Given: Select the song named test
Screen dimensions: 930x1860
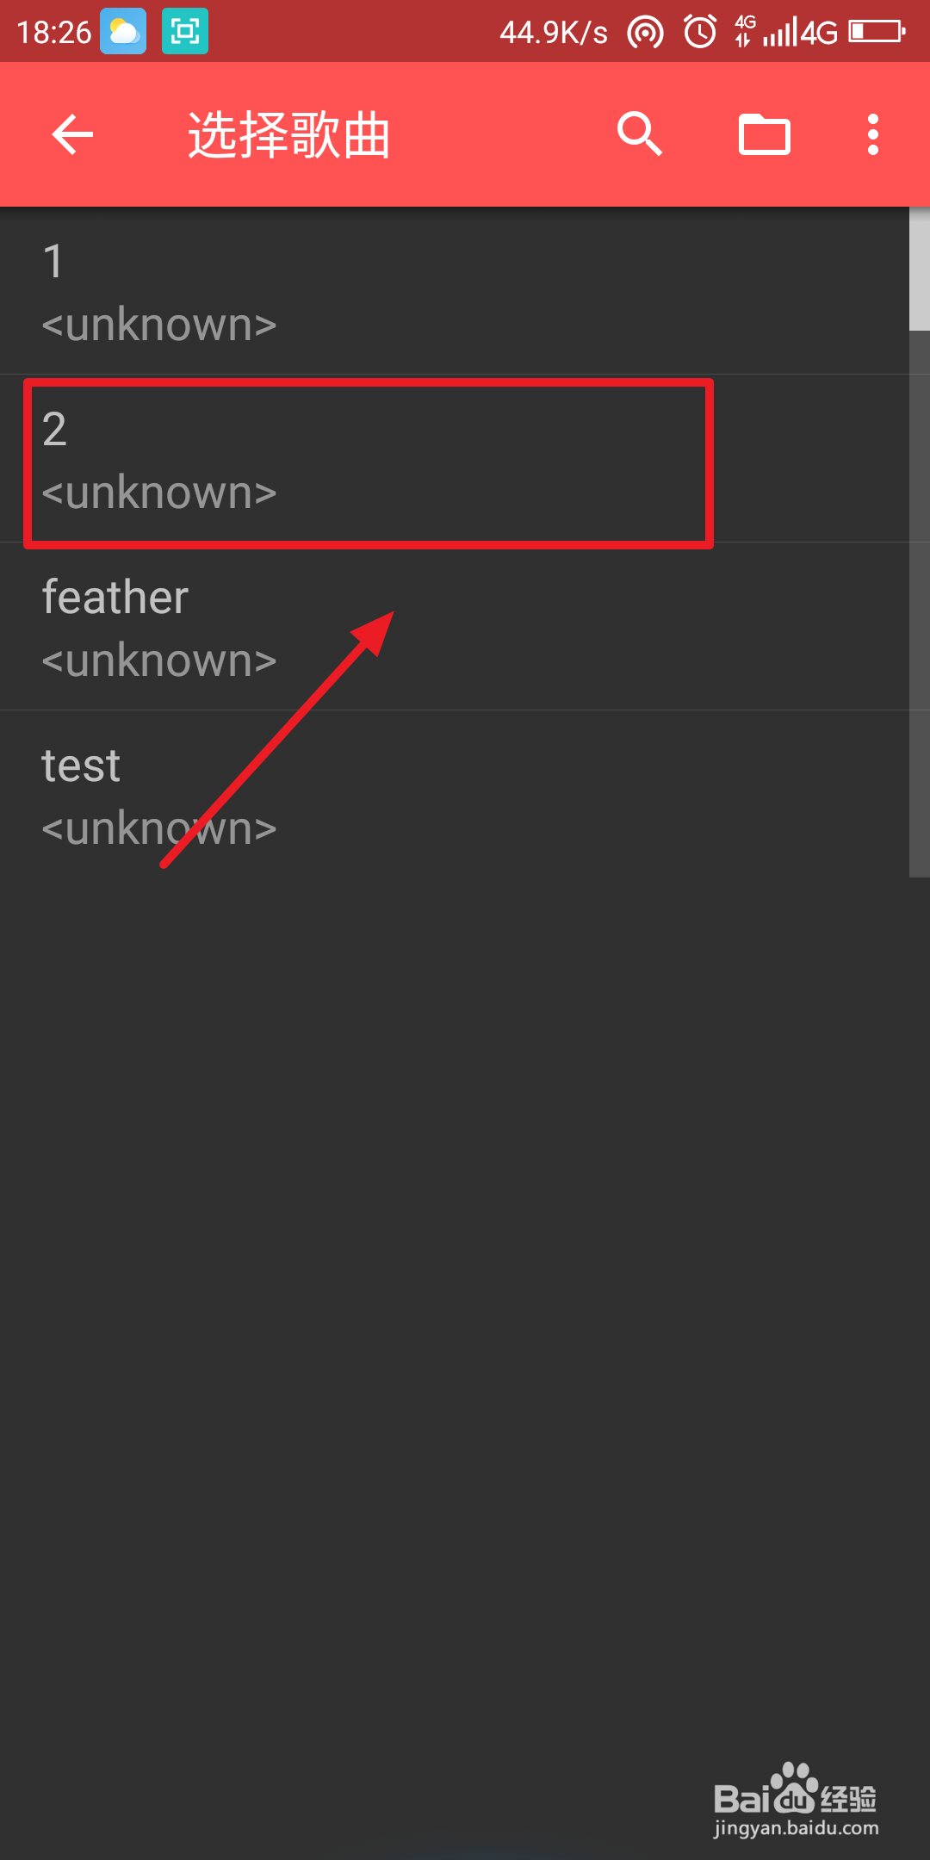Looking at the screenshot, I should [455, 795].
